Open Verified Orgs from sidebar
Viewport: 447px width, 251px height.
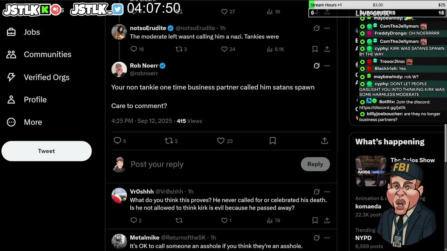tap(38, 77)
